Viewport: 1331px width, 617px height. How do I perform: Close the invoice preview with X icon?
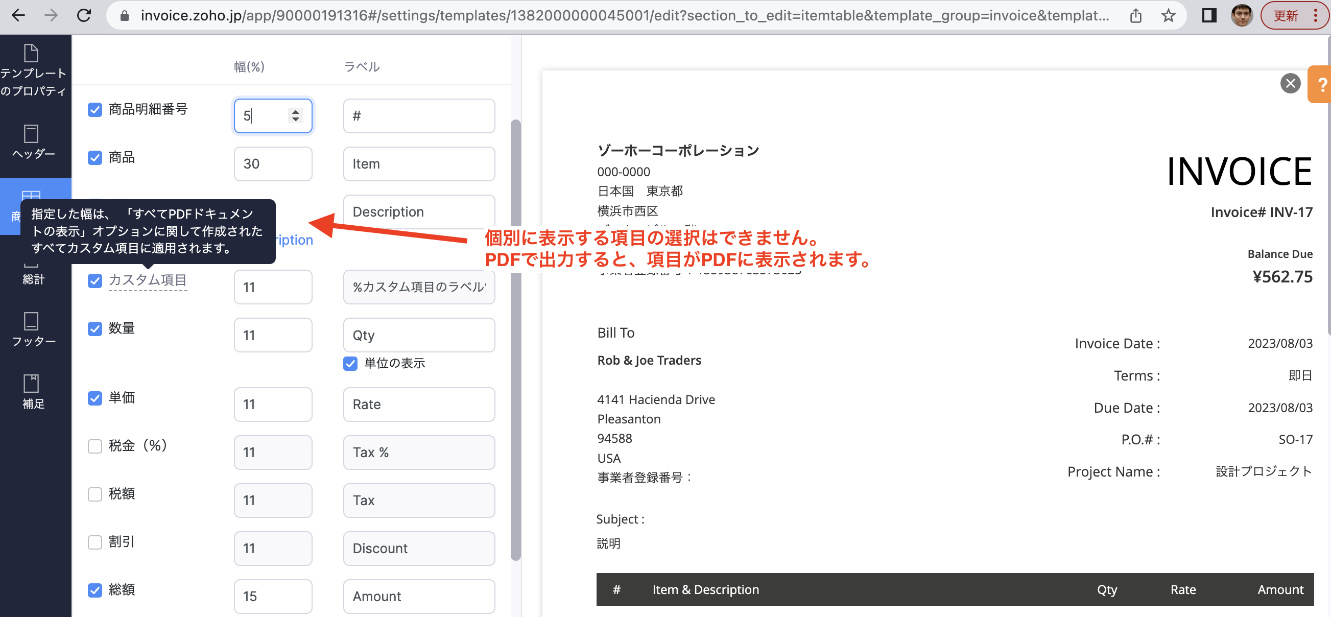[x=1290, y=83]
